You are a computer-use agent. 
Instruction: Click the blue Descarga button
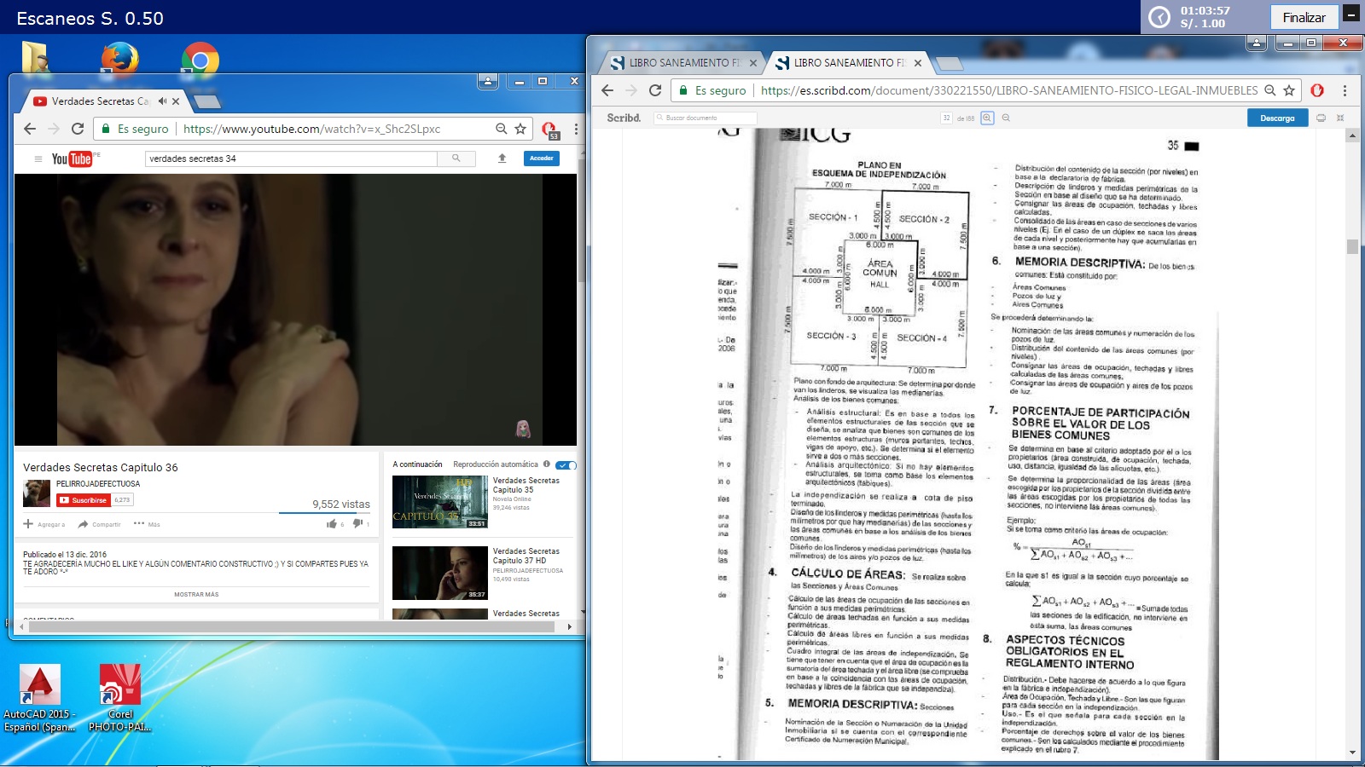[1277, 118]
